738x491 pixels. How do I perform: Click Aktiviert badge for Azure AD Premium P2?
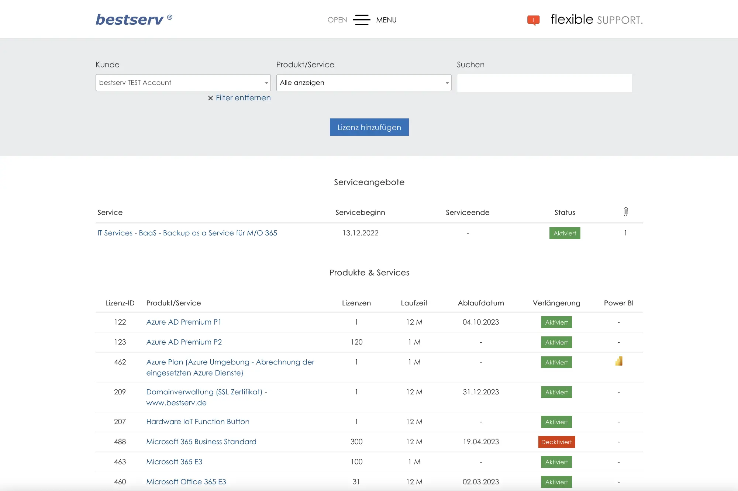click(556, 342)
